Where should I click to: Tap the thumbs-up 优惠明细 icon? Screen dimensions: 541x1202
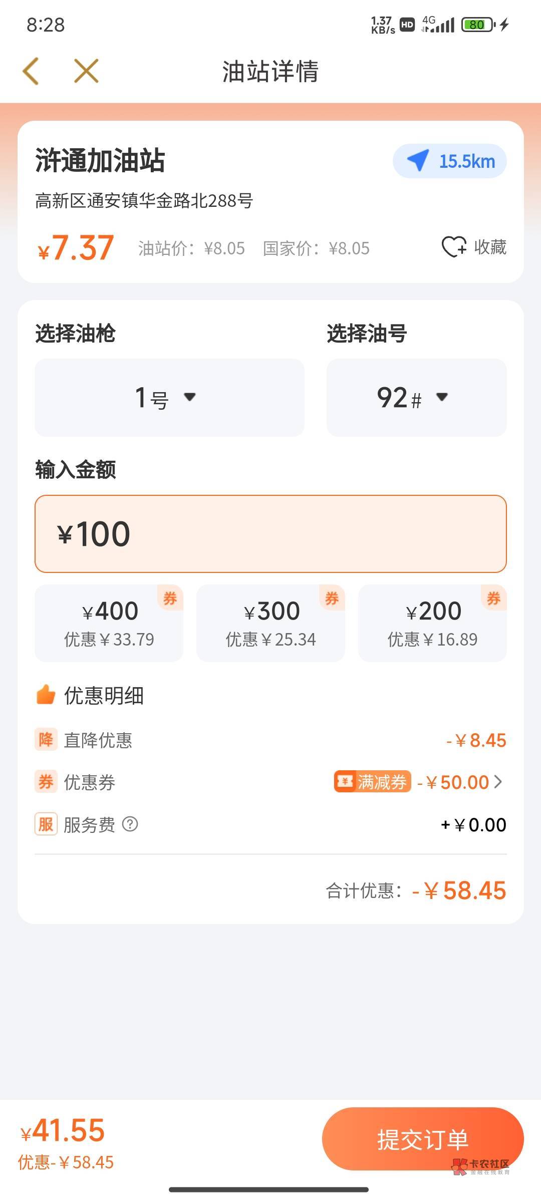pyautogui.click(x=46, y=695)
